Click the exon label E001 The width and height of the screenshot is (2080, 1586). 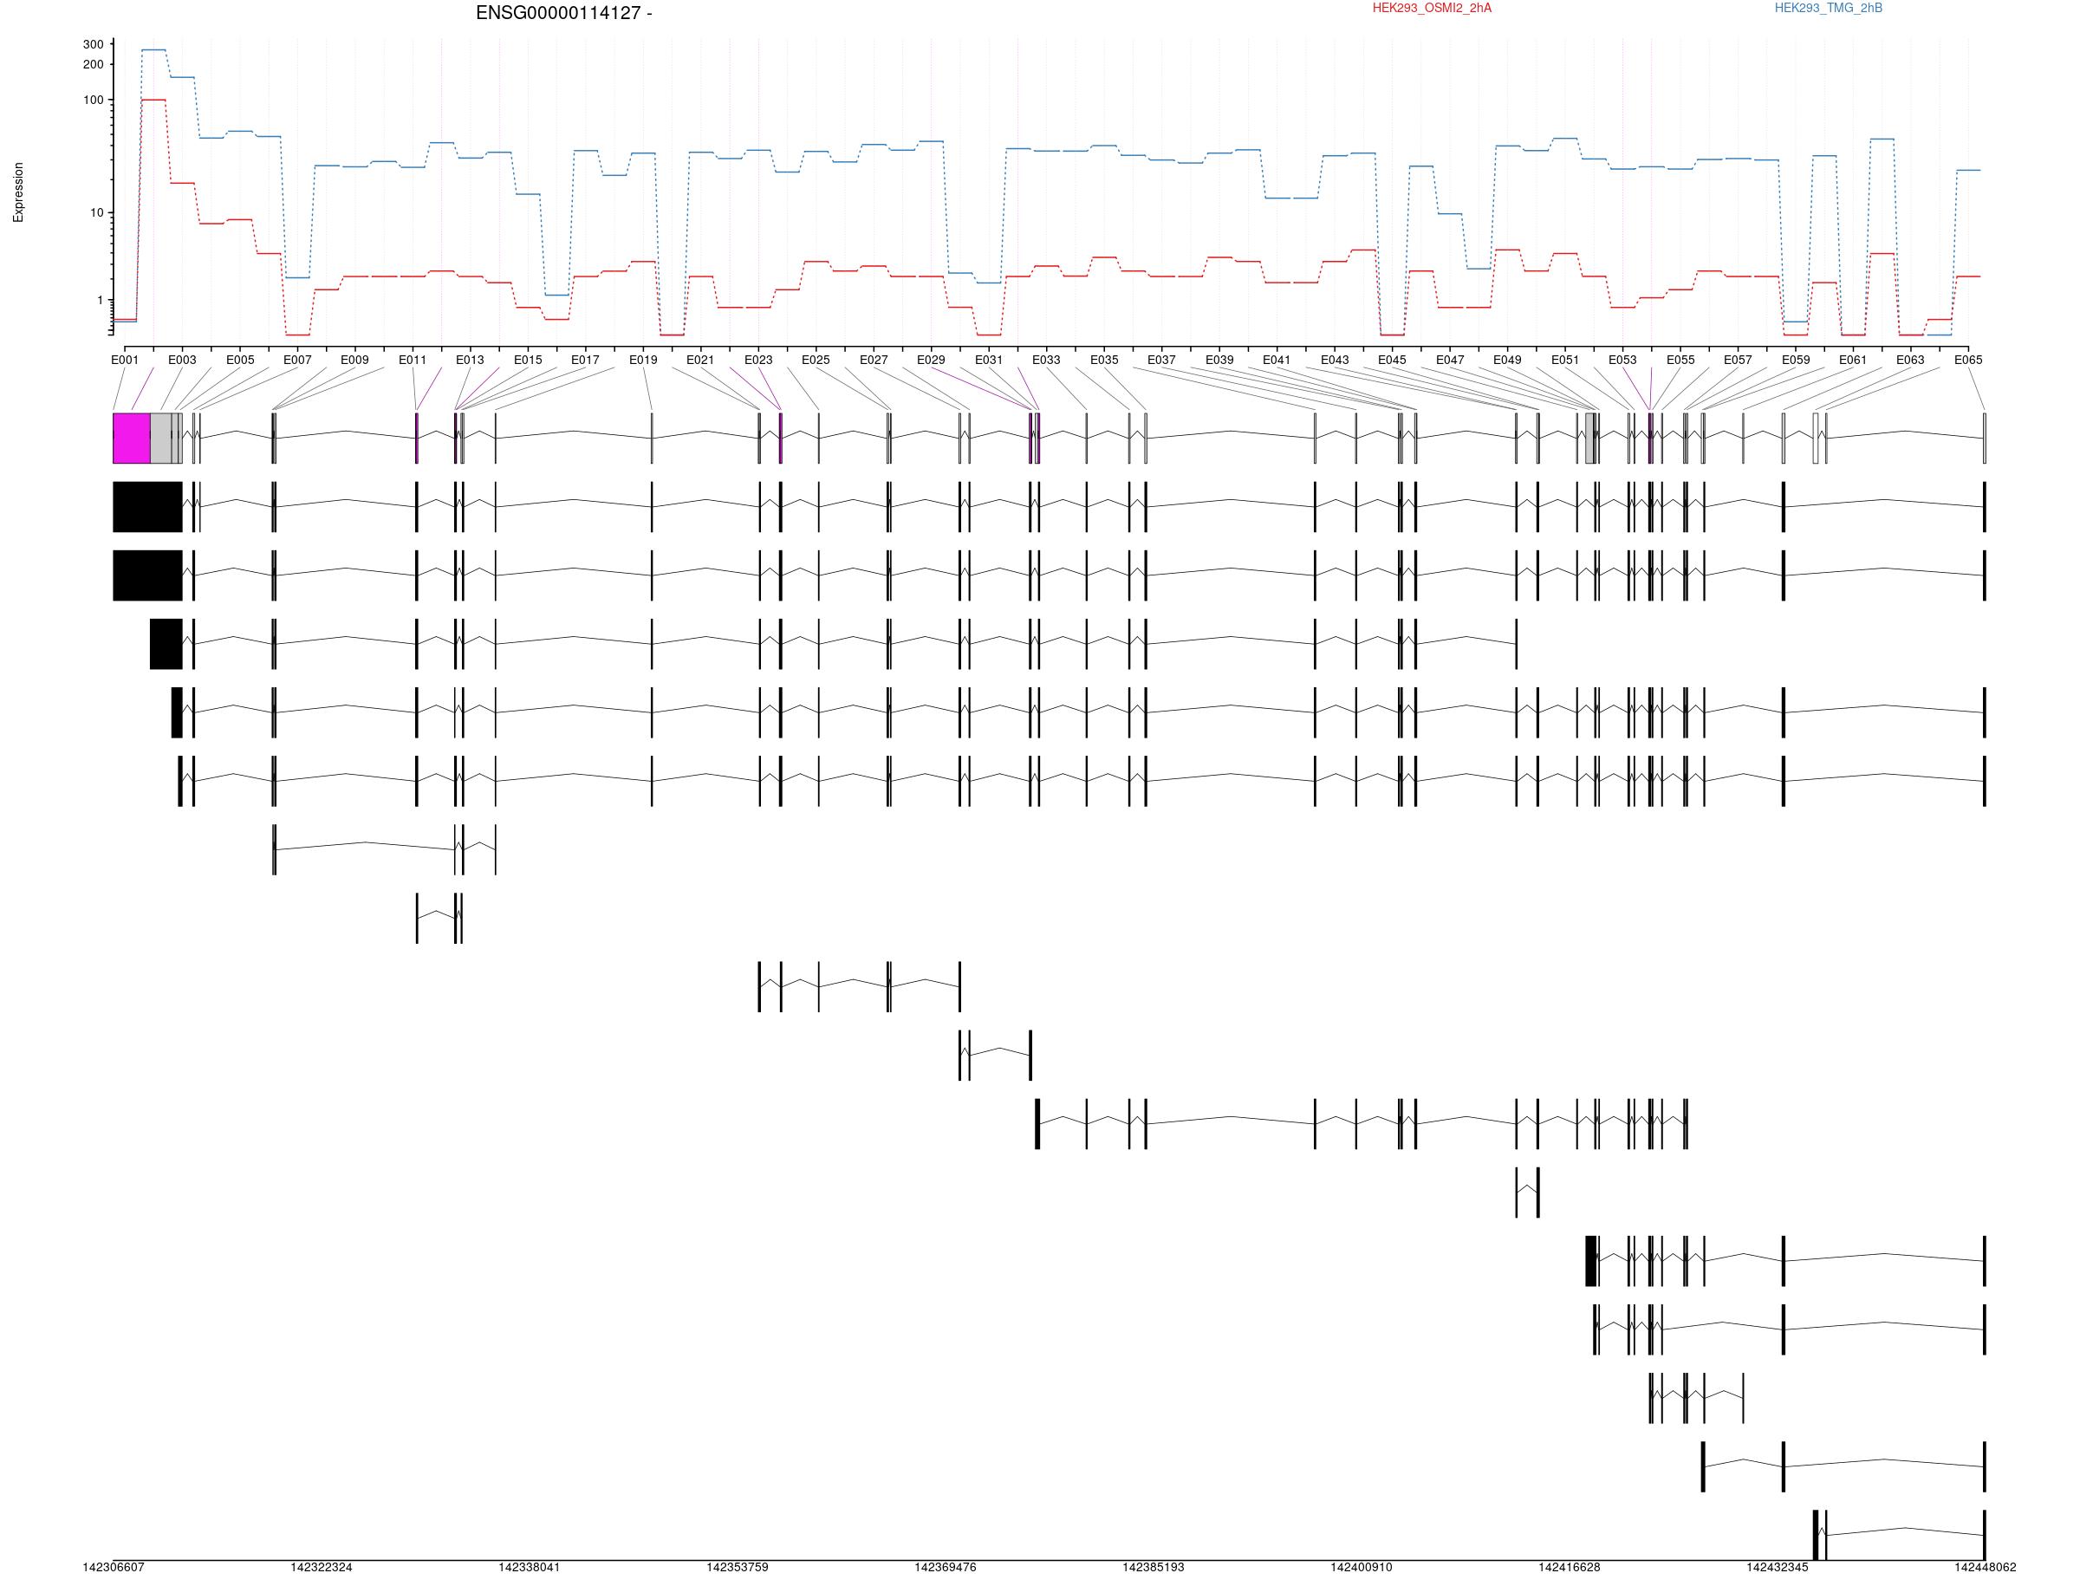pos(125,360)
